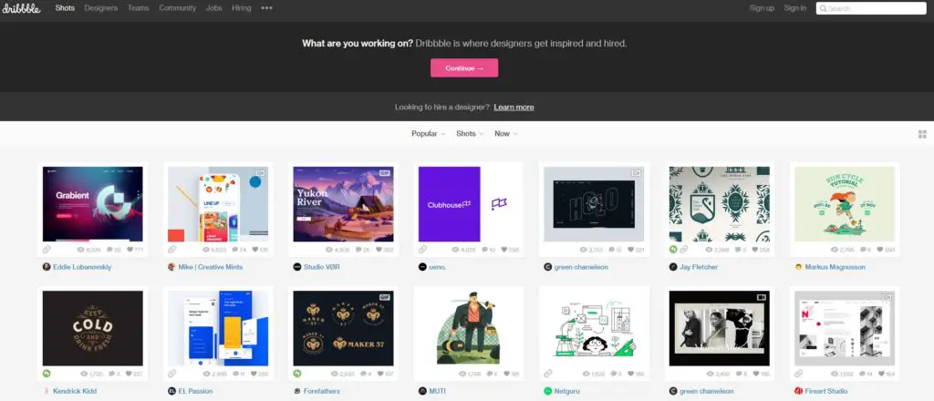Click the pink Continue button
Image resolution: width=934 pixels, height=401 pixels.
click(x=464, y=67)
